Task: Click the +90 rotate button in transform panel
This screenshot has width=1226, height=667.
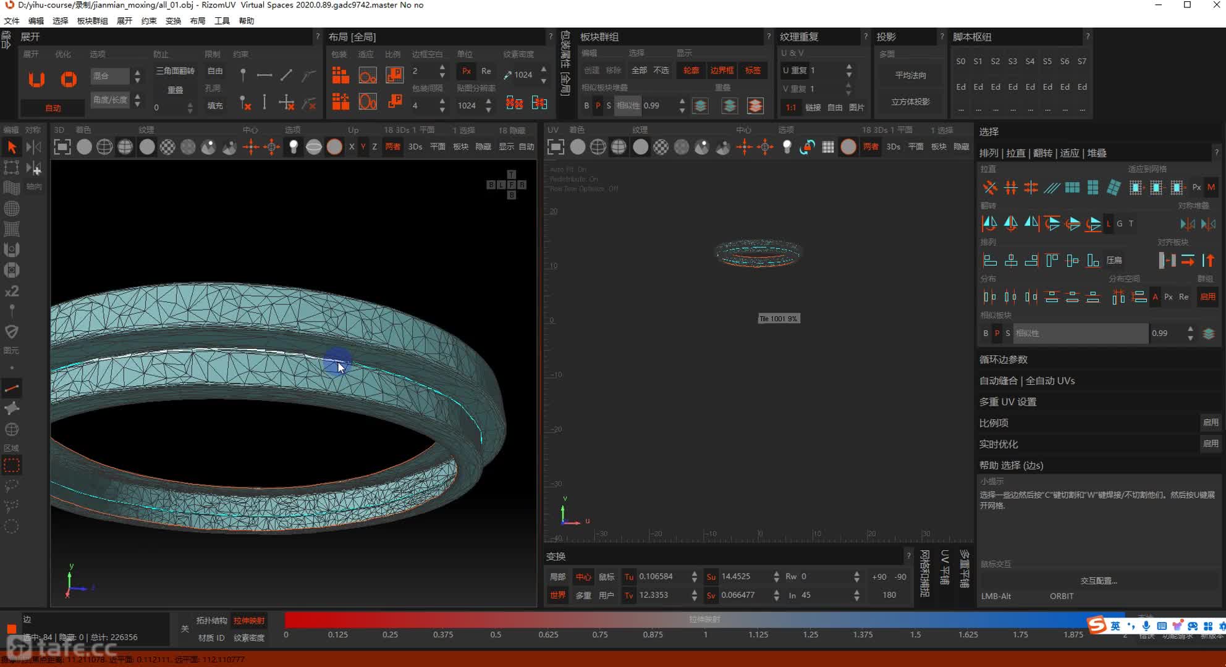Action: pos(879,576)
